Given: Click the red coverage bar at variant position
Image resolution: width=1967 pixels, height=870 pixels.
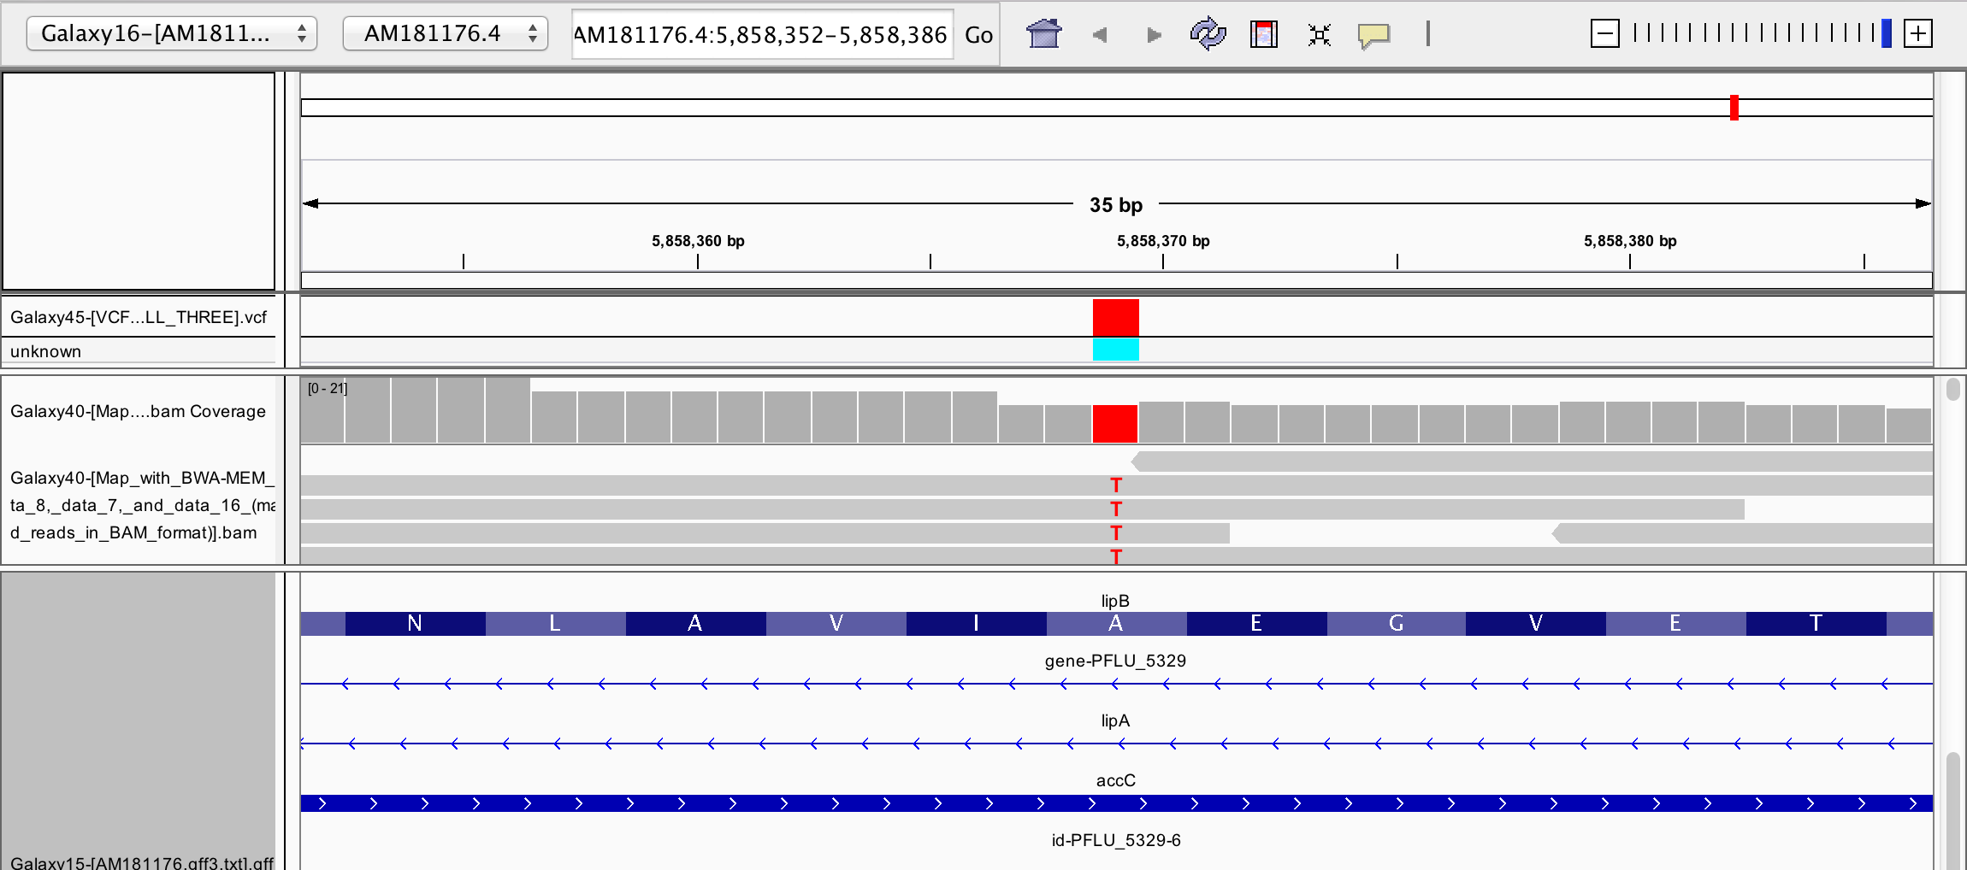Looking at the screenshot, I should [1115, 424].
